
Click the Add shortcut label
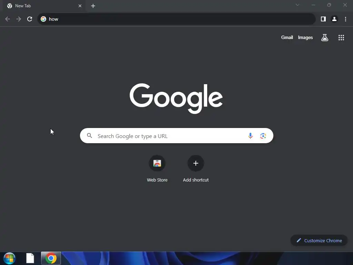196,180
